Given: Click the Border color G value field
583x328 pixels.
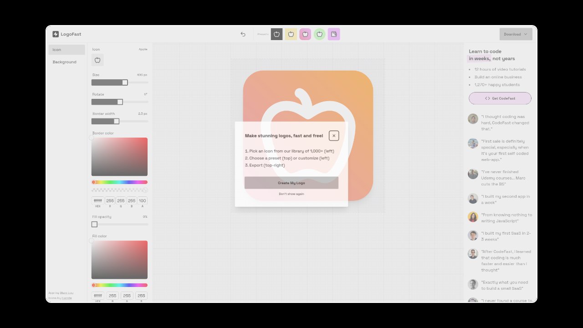Looking at the screenshot, I should click(121, 201).
